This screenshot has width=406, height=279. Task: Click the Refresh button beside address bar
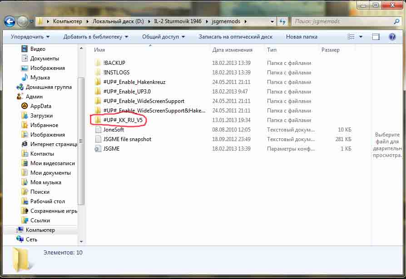click(x=282, y=21)
